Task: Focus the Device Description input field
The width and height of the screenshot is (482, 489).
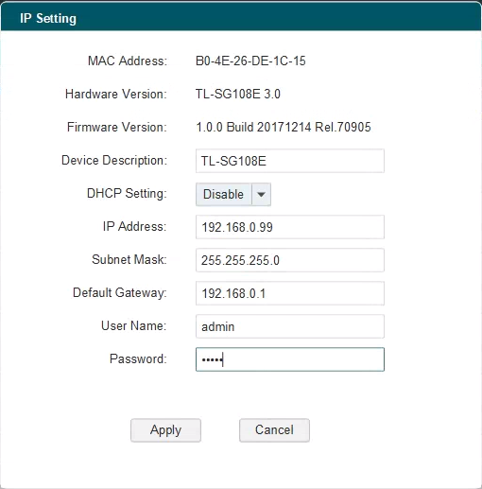Action: tap(290, 161)
